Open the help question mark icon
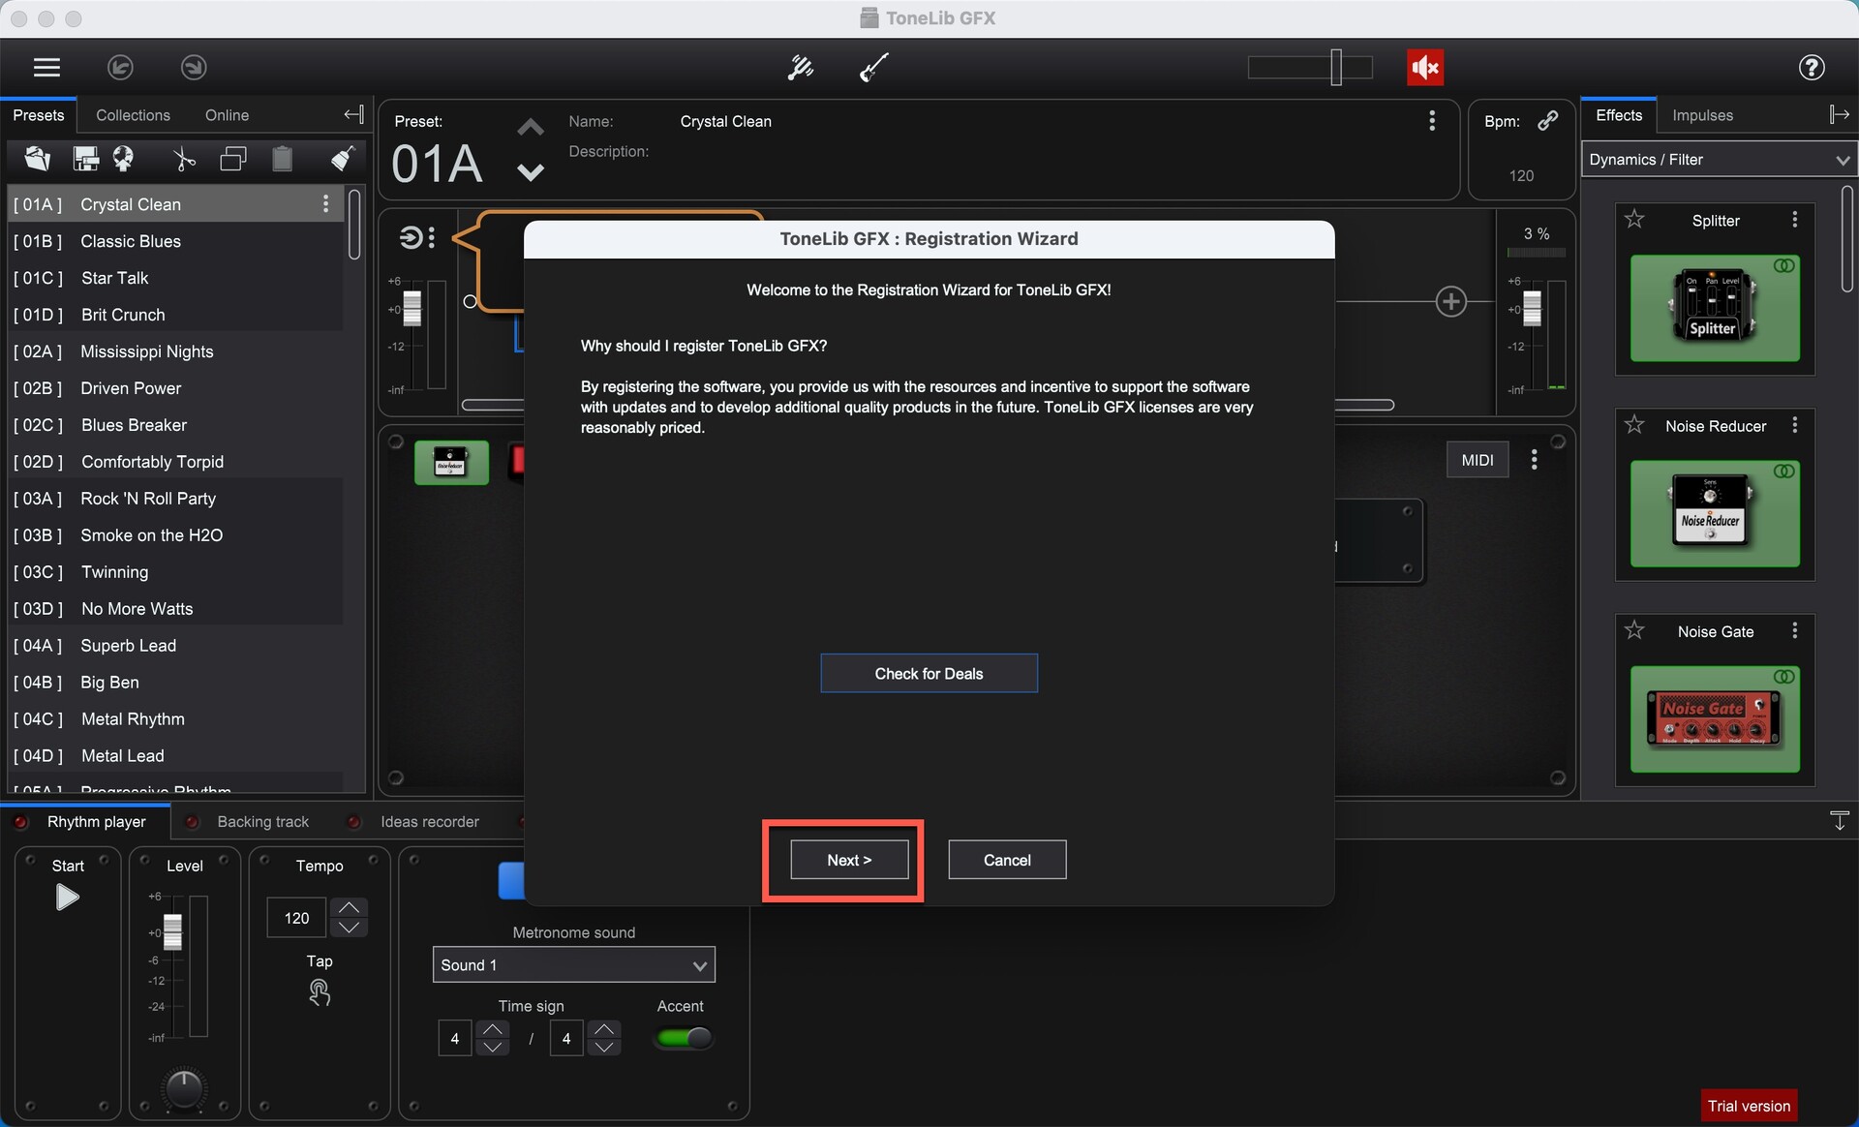Viewport: 1859px width, 1127px height. click(x=1812, y=67)
